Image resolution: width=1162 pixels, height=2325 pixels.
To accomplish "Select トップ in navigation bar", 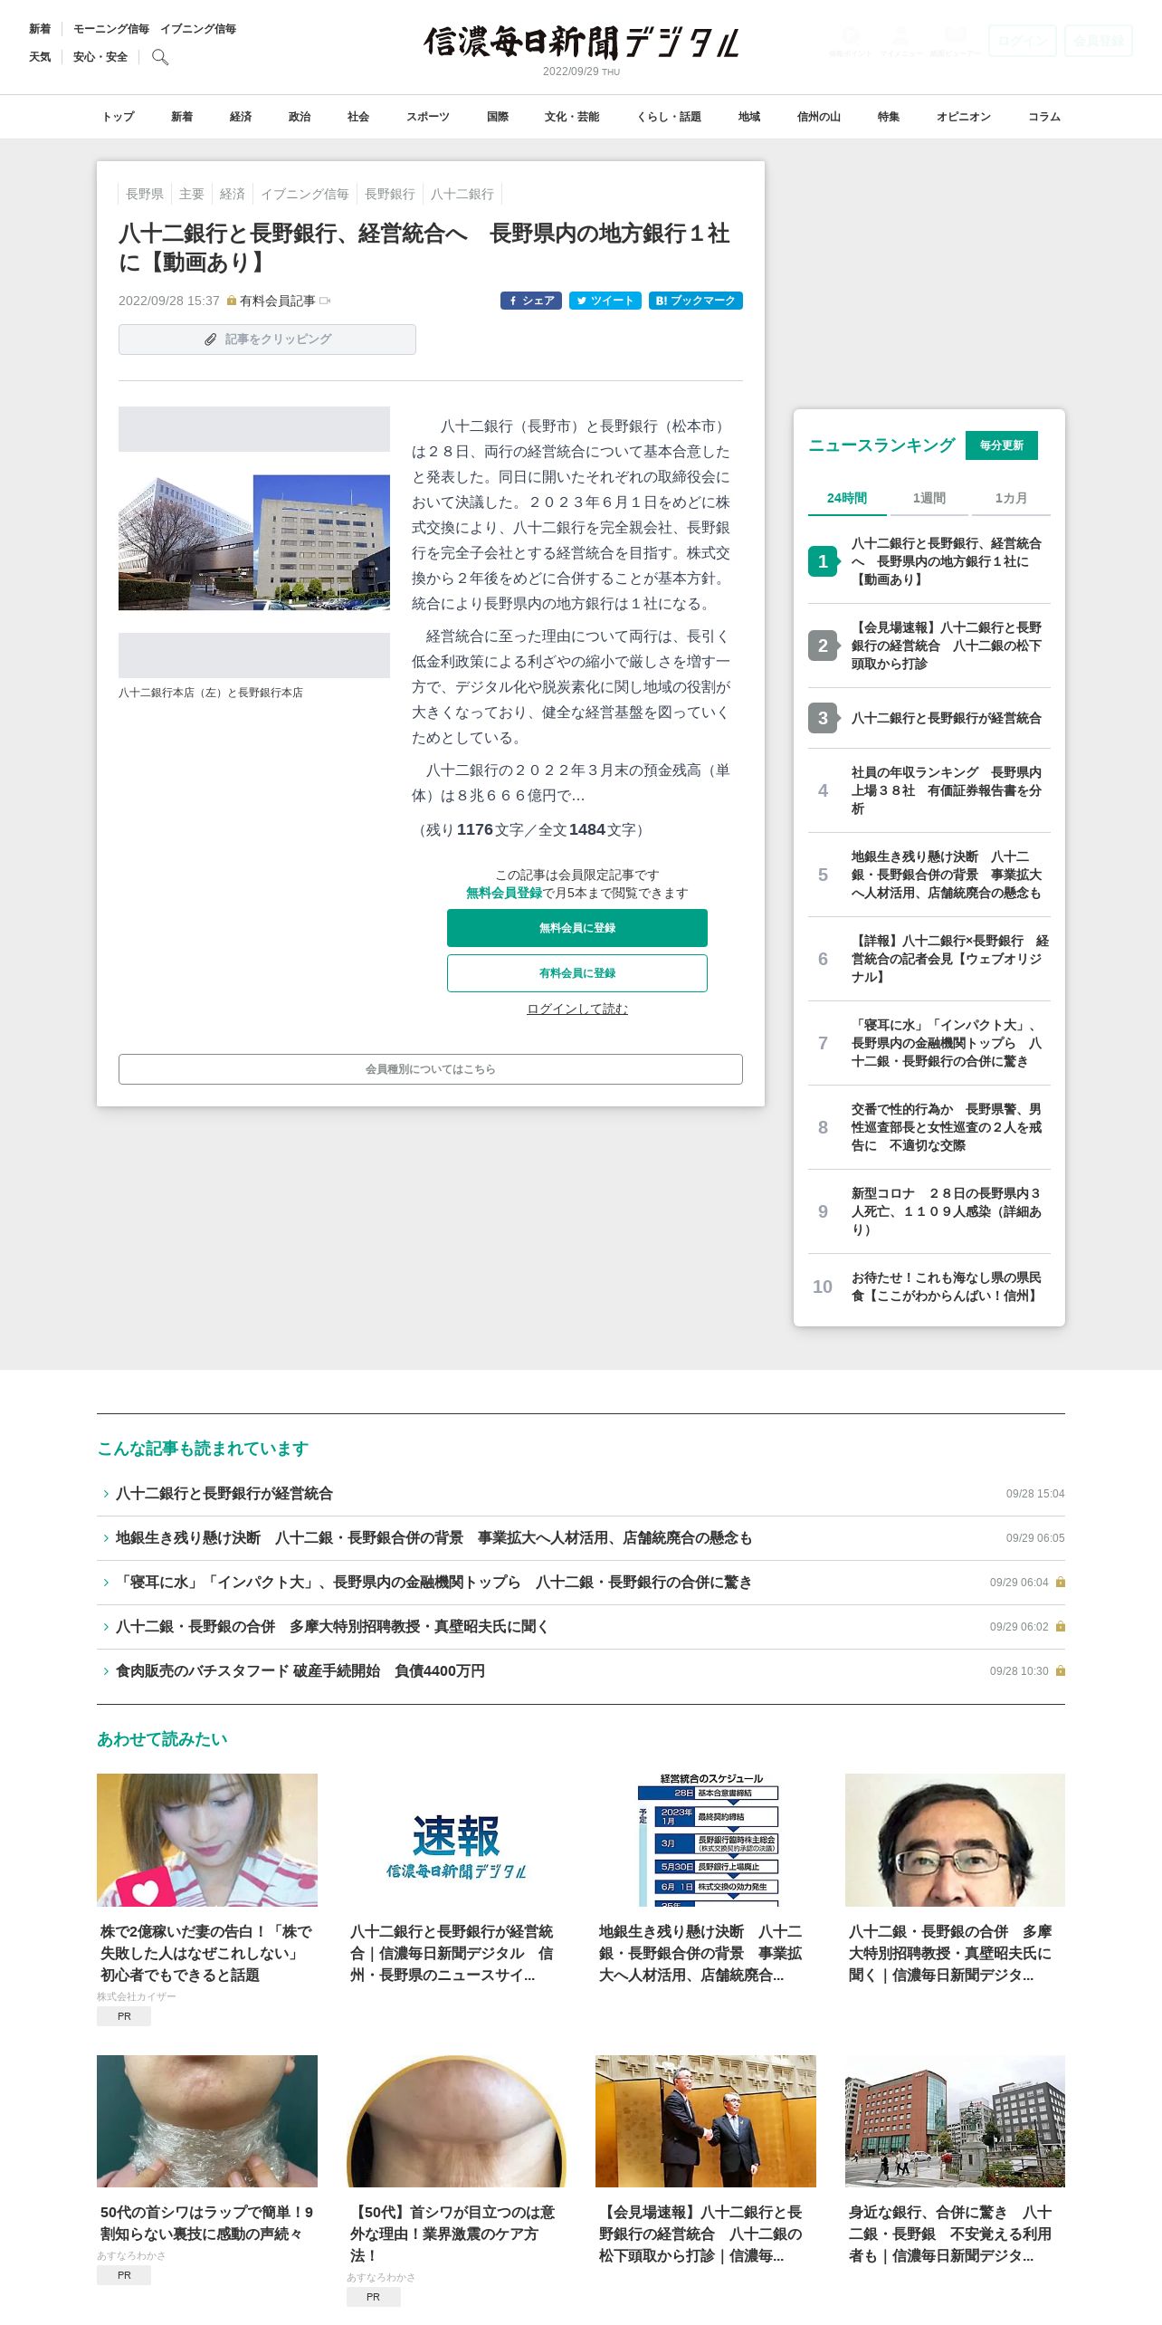I will pos(118,117).
